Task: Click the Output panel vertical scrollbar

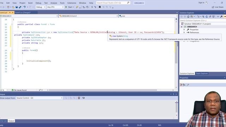Action: [x=177, y=108]
